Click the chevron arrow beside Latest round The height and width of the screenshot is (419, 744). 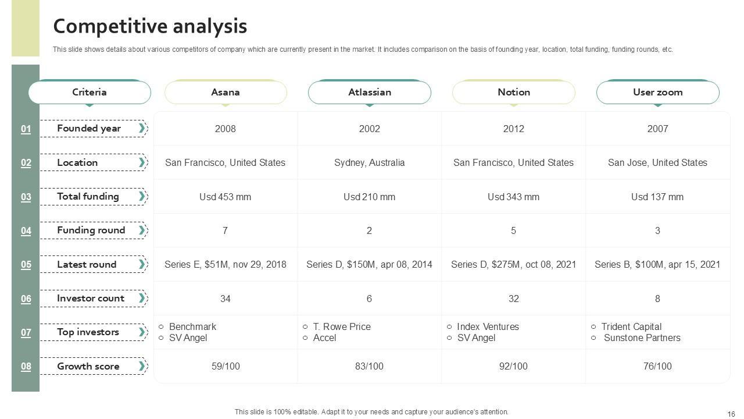[142, 264]
